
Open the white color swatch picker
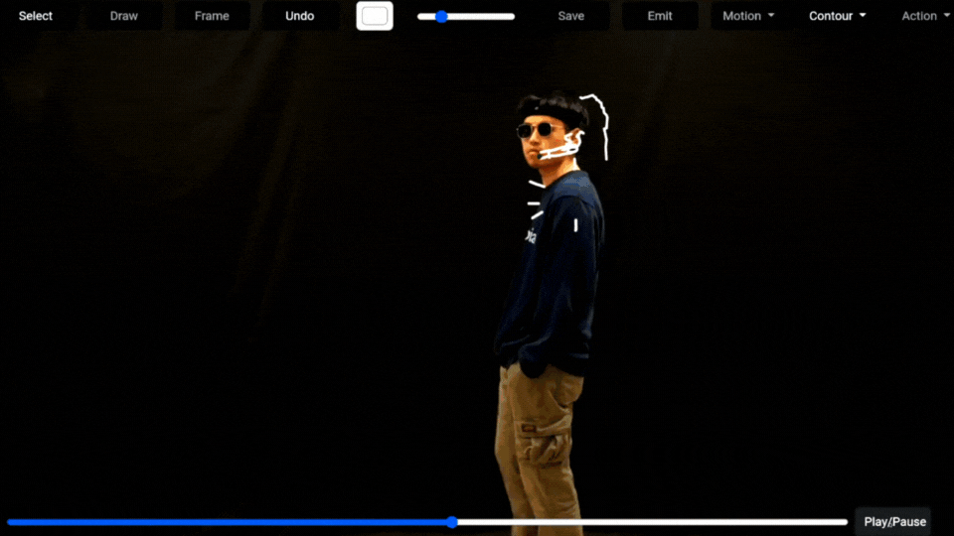pos(375,16)
